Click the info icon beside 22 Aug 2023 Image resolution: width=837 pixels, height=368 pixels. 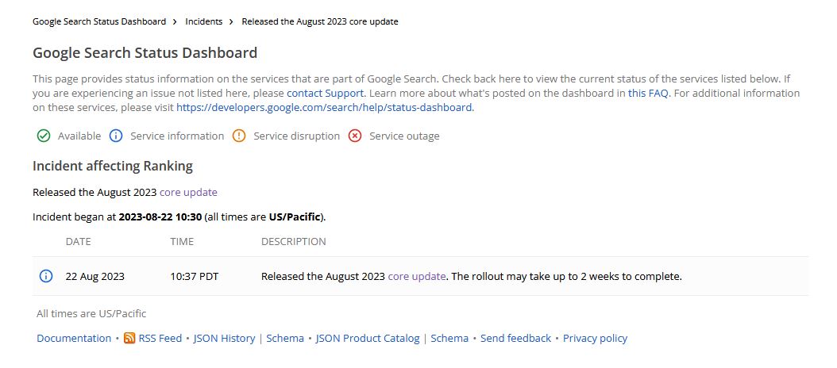pos(45,277)
